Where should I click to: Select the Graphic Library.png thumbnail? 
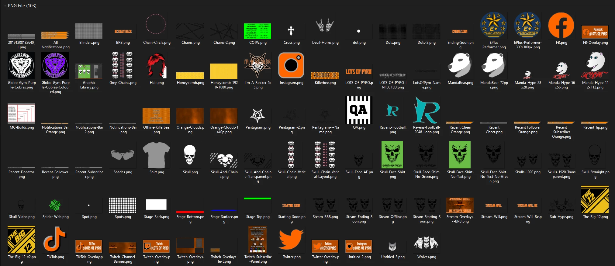(89, 71)
